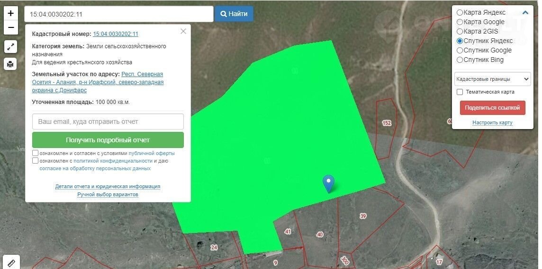The height and width of the screenshot is (269, 542).
Task: Switch to Спутник Google layer
Action: point(460,51)
